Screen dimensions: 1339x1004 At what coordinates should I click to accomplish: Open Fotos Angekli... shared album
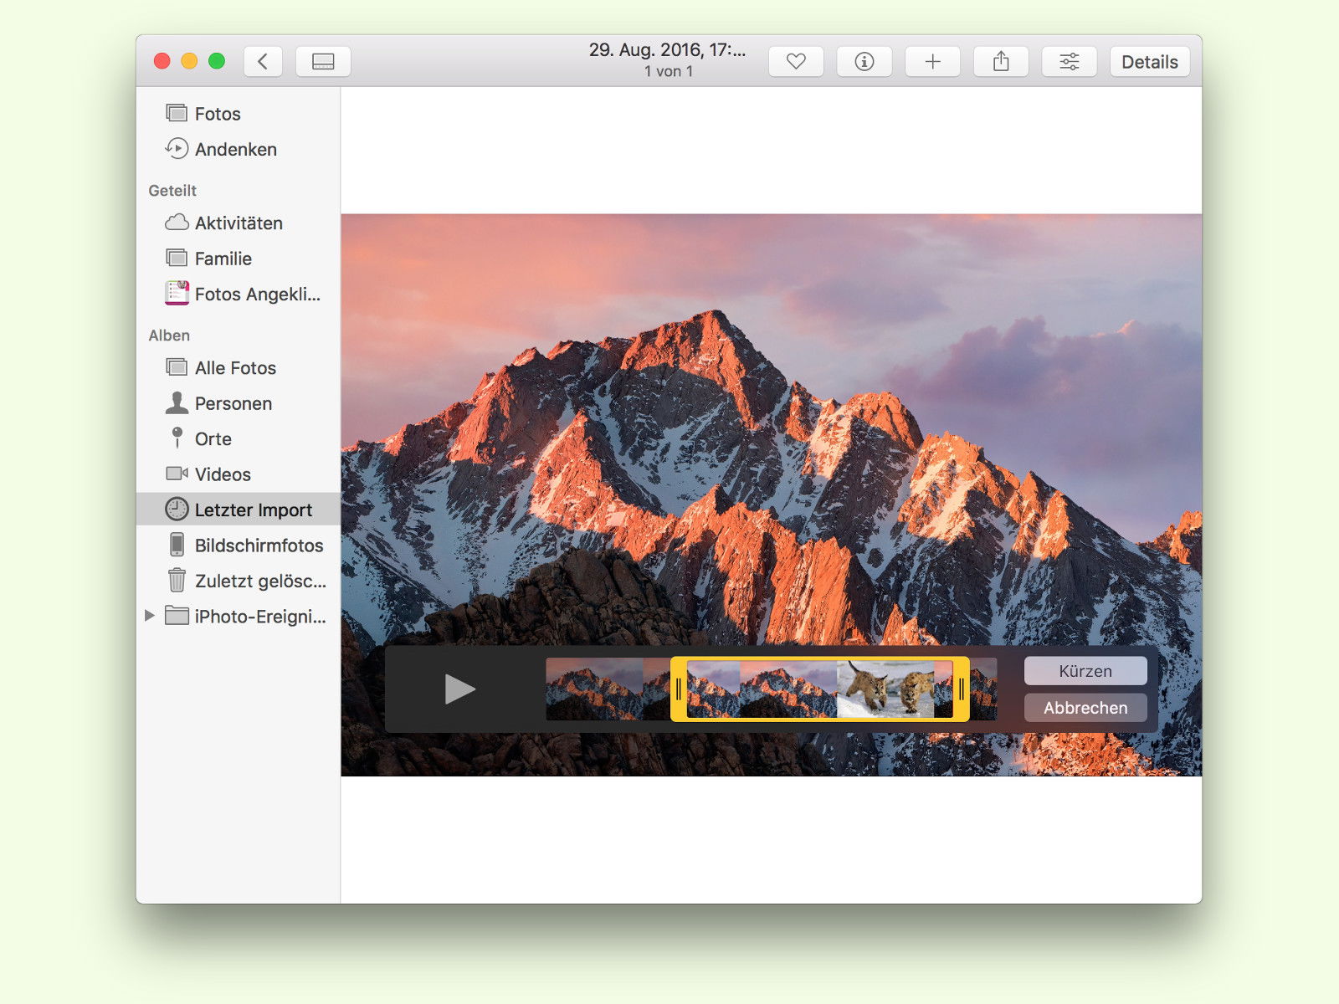239,294
